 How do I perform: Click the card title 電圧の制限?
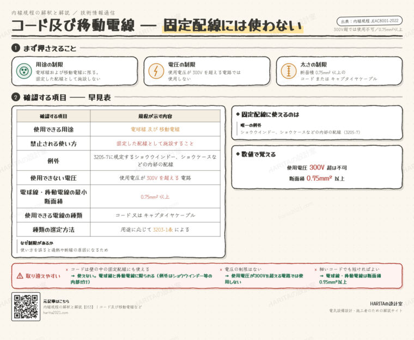(181, 64)
